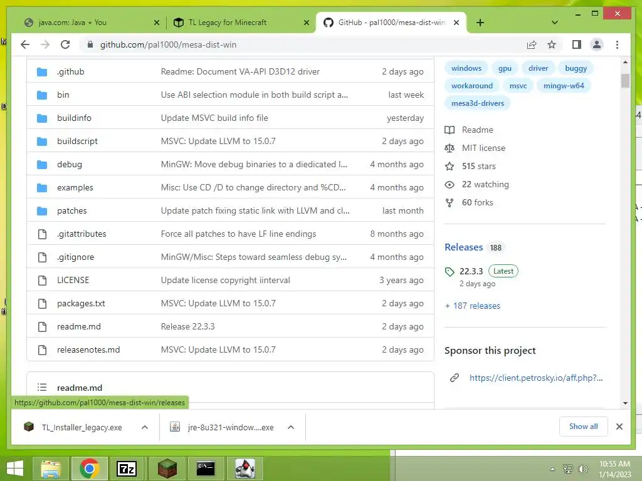Select the 'msvc' topic tag
This screenshot has height=481, width=642.
[x=518, y=86]
